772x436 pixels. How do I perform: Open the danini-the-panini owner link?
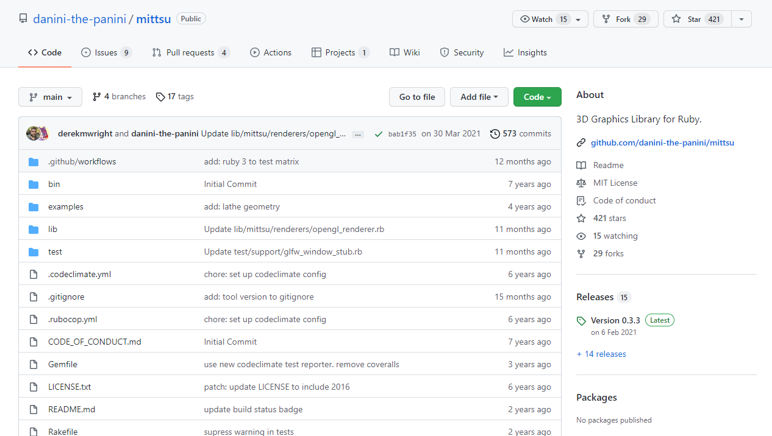tap(79, 19)
